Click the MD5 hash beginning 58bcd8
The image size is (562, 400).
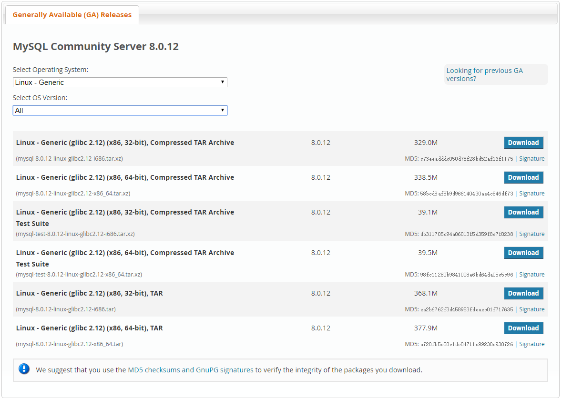pos(467,194)
